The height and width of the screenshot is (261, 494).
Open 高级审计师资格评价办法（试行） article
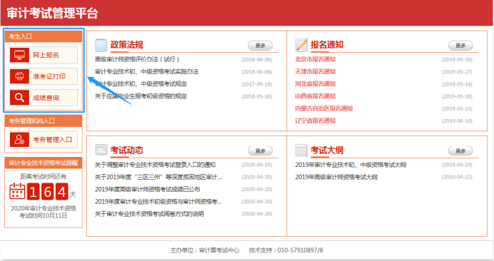[x=137, y=59]
